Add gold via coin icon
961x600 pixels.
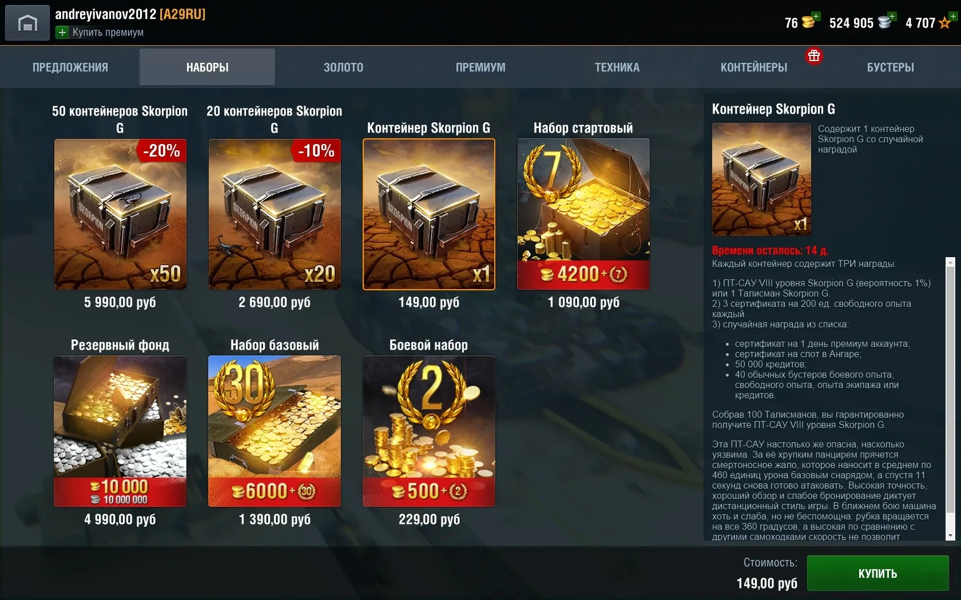point(809,21)
